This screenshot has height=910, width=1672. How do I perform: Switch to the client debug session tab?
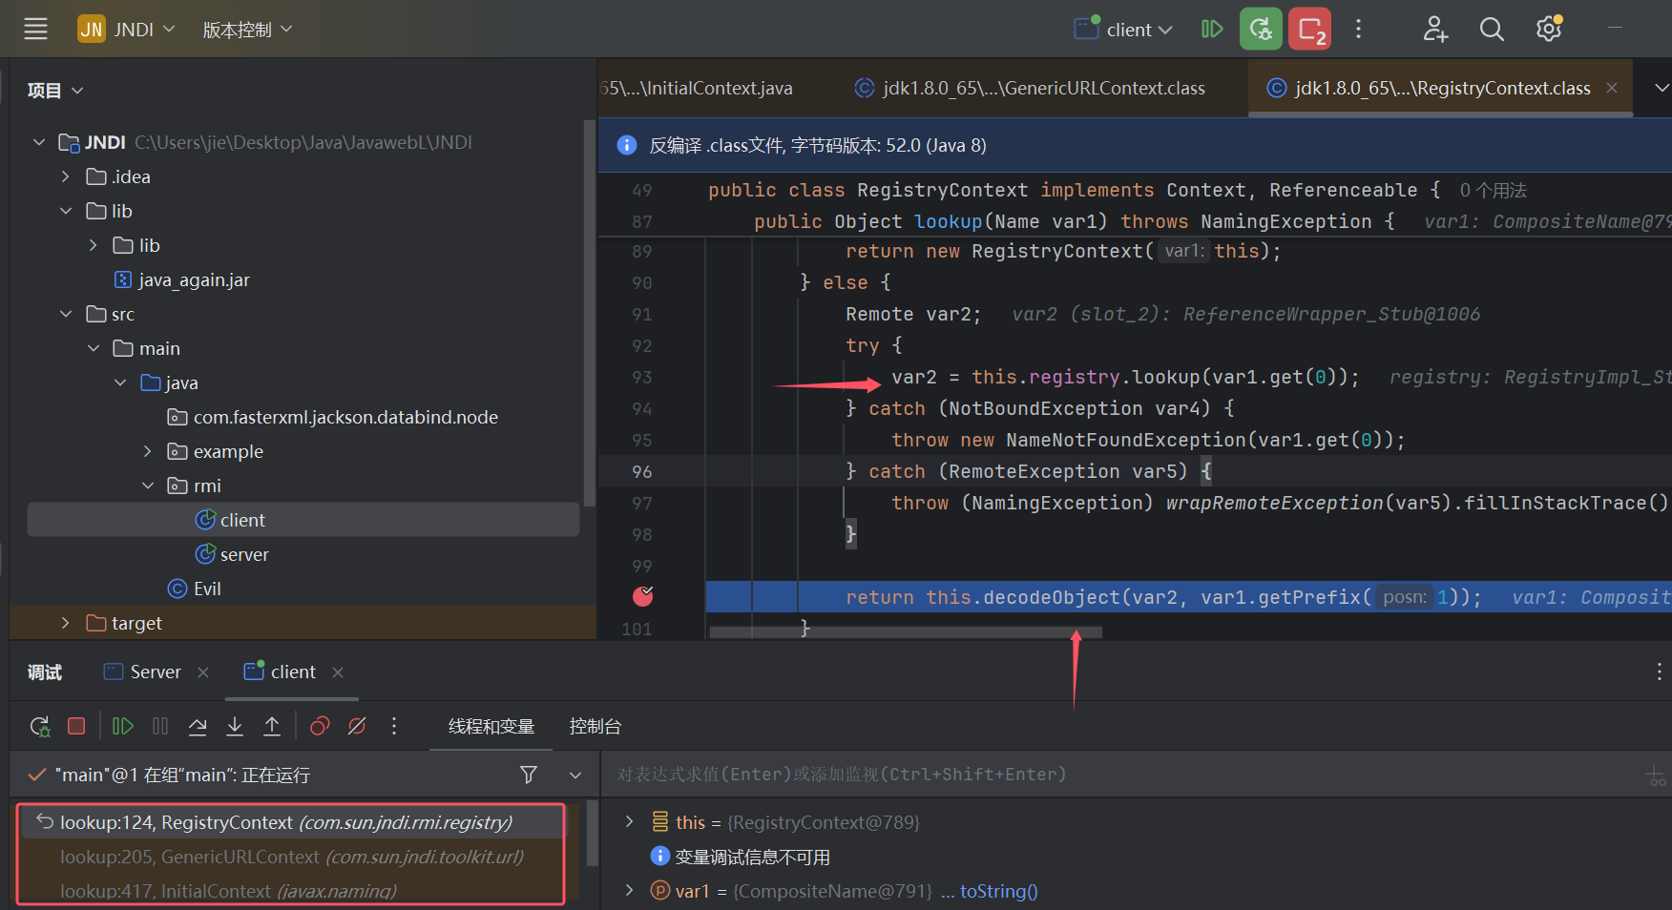click(x=280, y=672)
